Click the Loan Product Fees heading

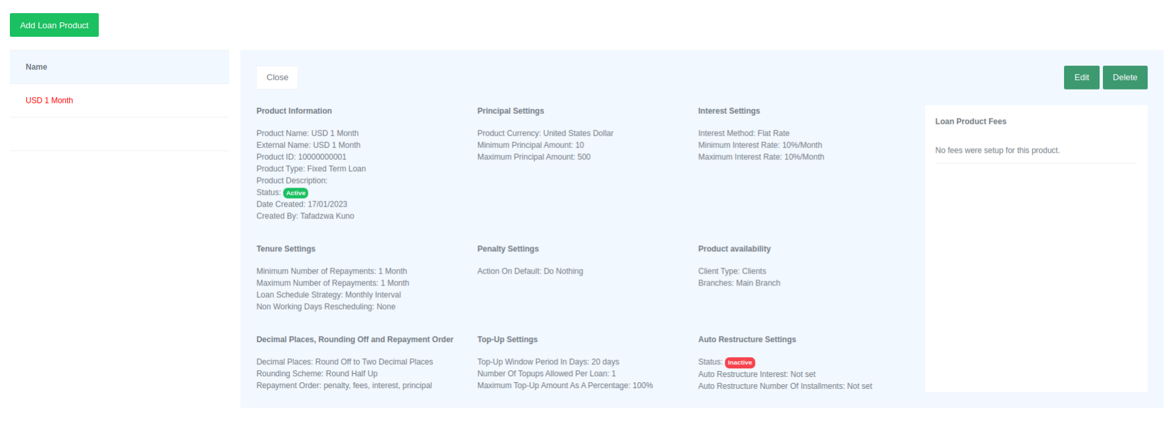970,122
